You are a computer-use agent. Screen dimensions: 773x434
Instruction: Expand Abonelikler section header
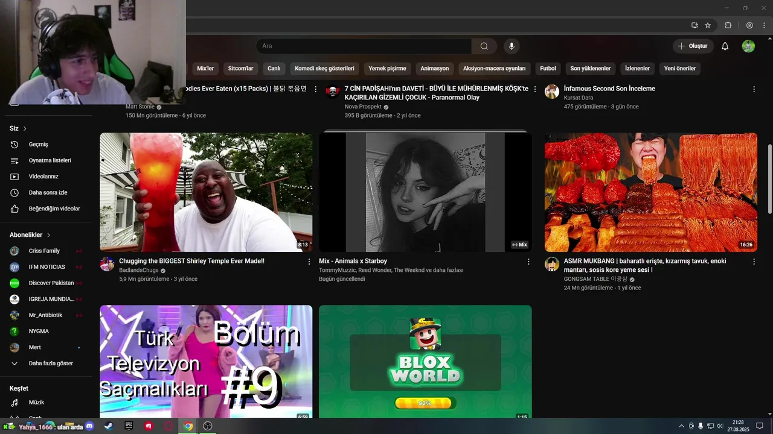(30, 235)
